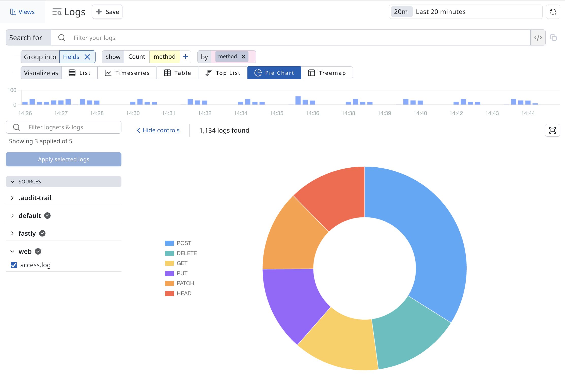Change the method measure field
The height and width of the screenshot is (379, 565).
pyautogui.click(x=165, y=57)
